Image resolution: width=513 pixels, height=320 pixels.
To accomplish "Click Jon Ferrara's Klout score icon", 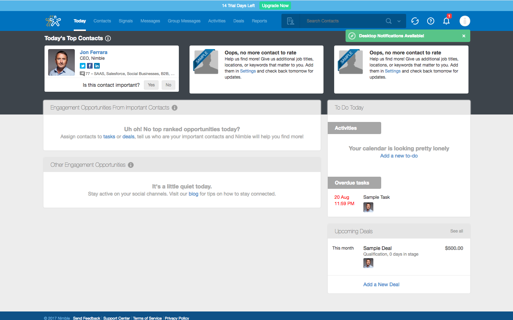I will click(82, 74).
